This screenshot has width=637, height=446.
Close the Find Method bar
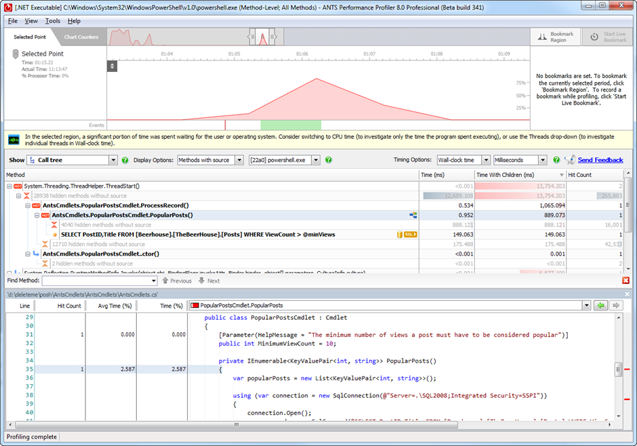coord(625,280)
